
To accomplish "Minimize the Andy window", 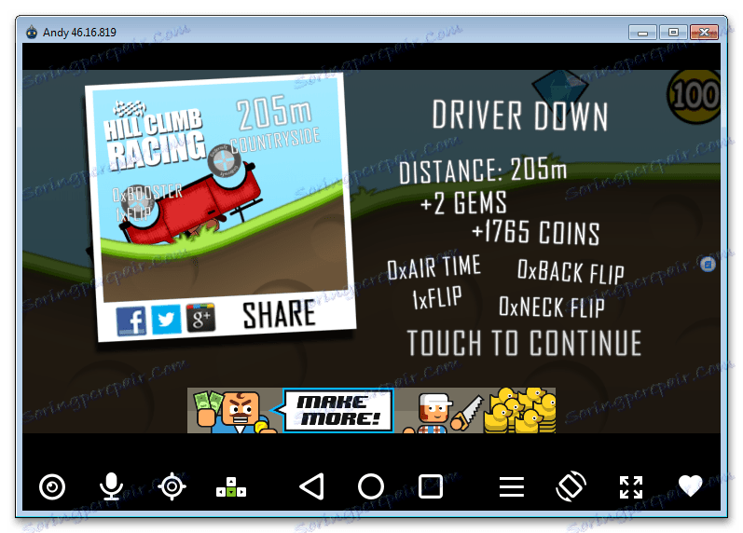I will pyautogui.click(x=642, y=33).
